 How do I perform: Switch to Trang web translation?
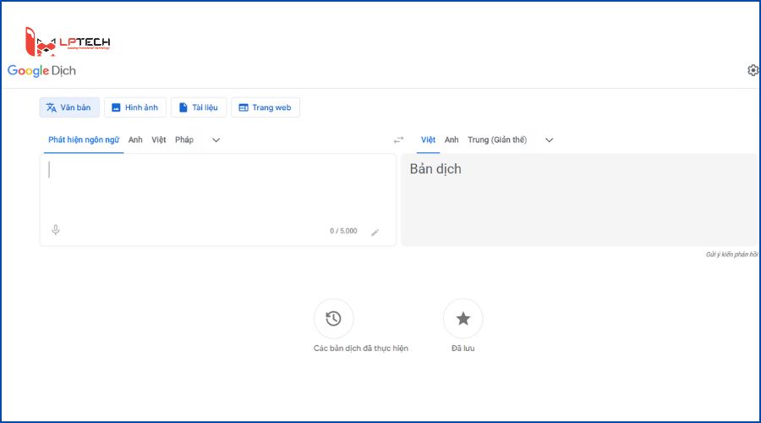[266, 107]
